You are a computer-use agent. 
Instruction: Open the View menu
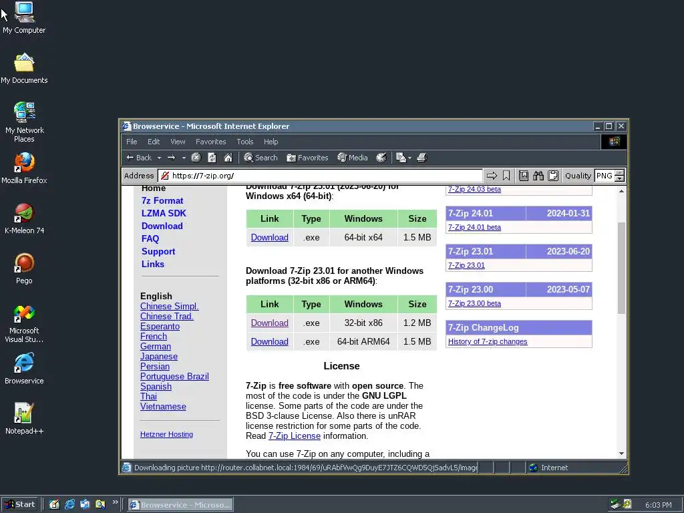(x=178, y=142)
